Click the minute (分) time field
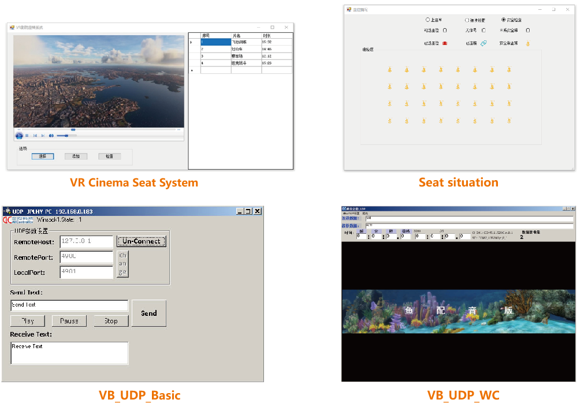Image resolution: width=584 pixels, height=407 pixels. [x=377, y=236]
